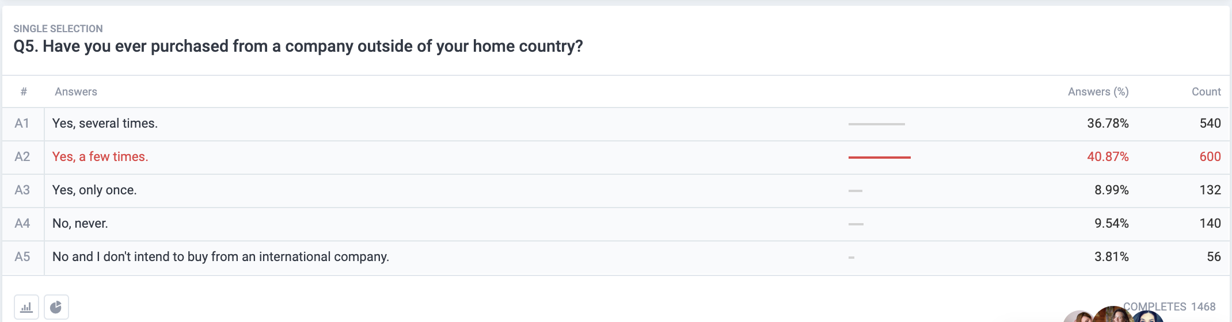Viewport: 1232px width, 322px height.
Task: Click the A5 row label
Action: [22, 256]
